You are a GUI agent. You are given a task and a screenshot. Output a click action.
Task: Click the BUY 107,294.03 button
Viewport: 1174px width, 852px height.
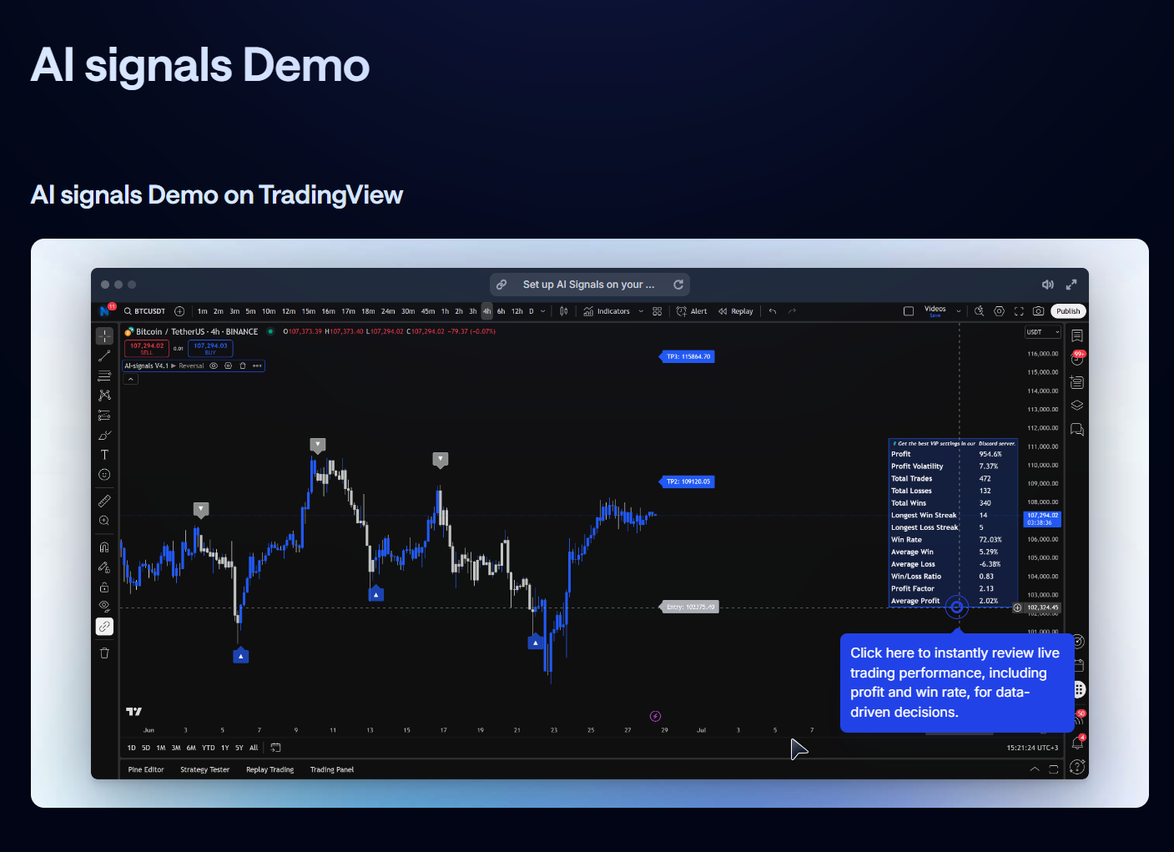click(210, 348)
